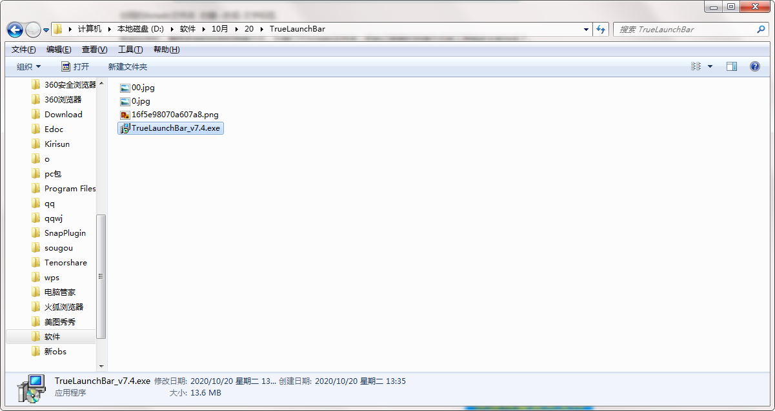Click the 火狐浏览器 folder icon
The height and width of the screenshot is (411, 775).
coord(36,307)
